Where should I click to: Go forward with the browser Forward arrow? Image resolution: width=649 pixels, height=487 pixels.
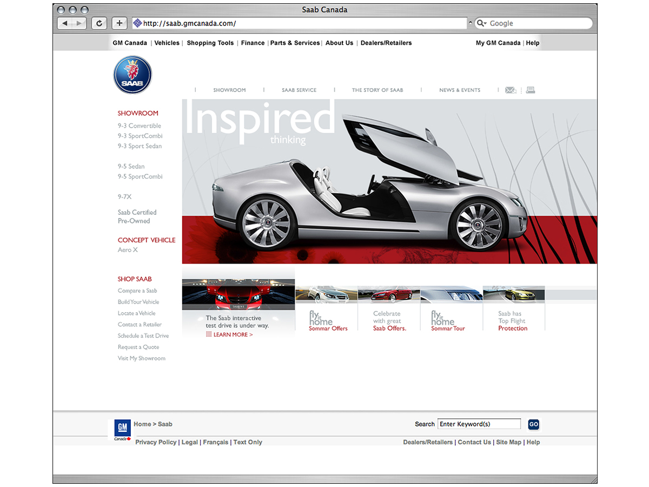tap(80, 23)
